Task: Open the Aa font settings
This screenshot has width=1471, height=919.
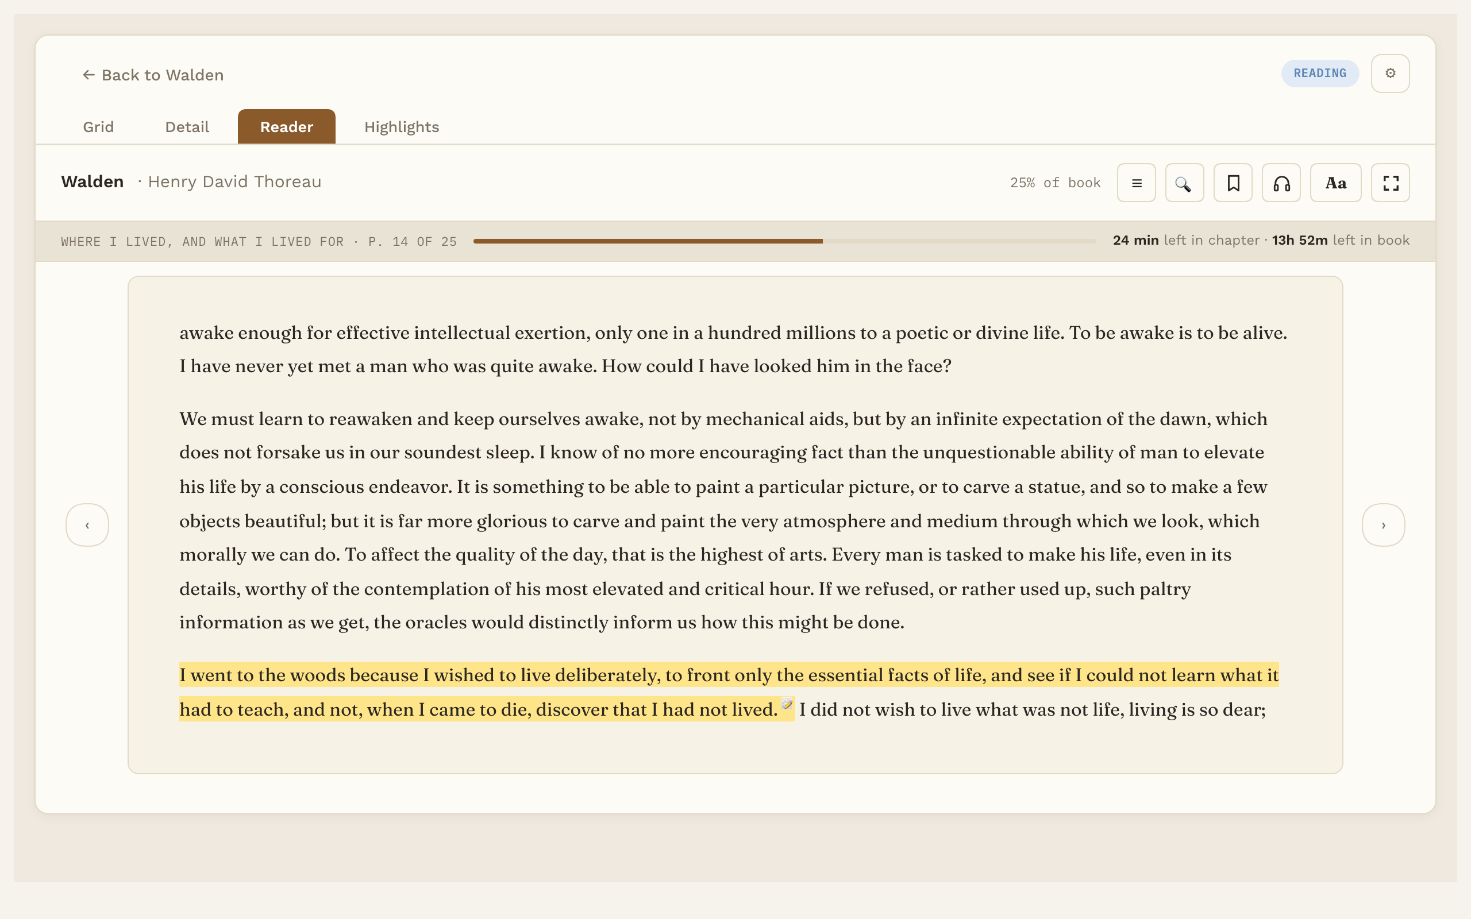Action: point(1335,183)
